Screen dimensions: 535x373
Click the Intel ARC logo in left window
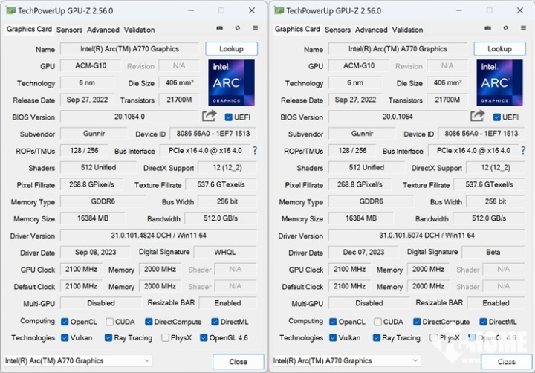tap(231, 82)
